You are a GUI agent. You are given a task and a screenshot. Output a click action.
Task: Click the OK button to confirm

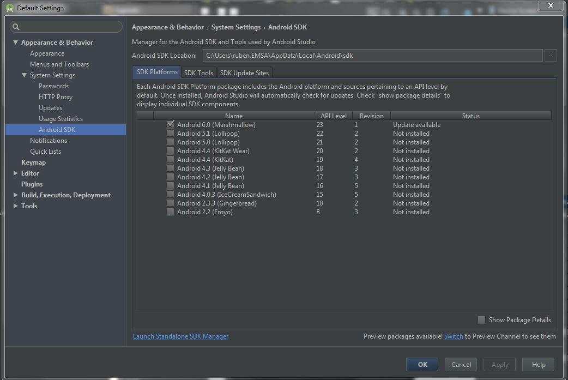[x=422, y=364]
